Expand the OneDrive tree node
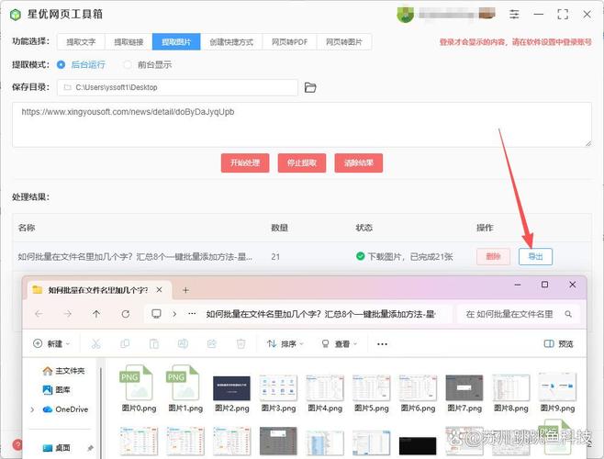Image resolution: width=604 pixels, height=459 pixels. [32, 409]
